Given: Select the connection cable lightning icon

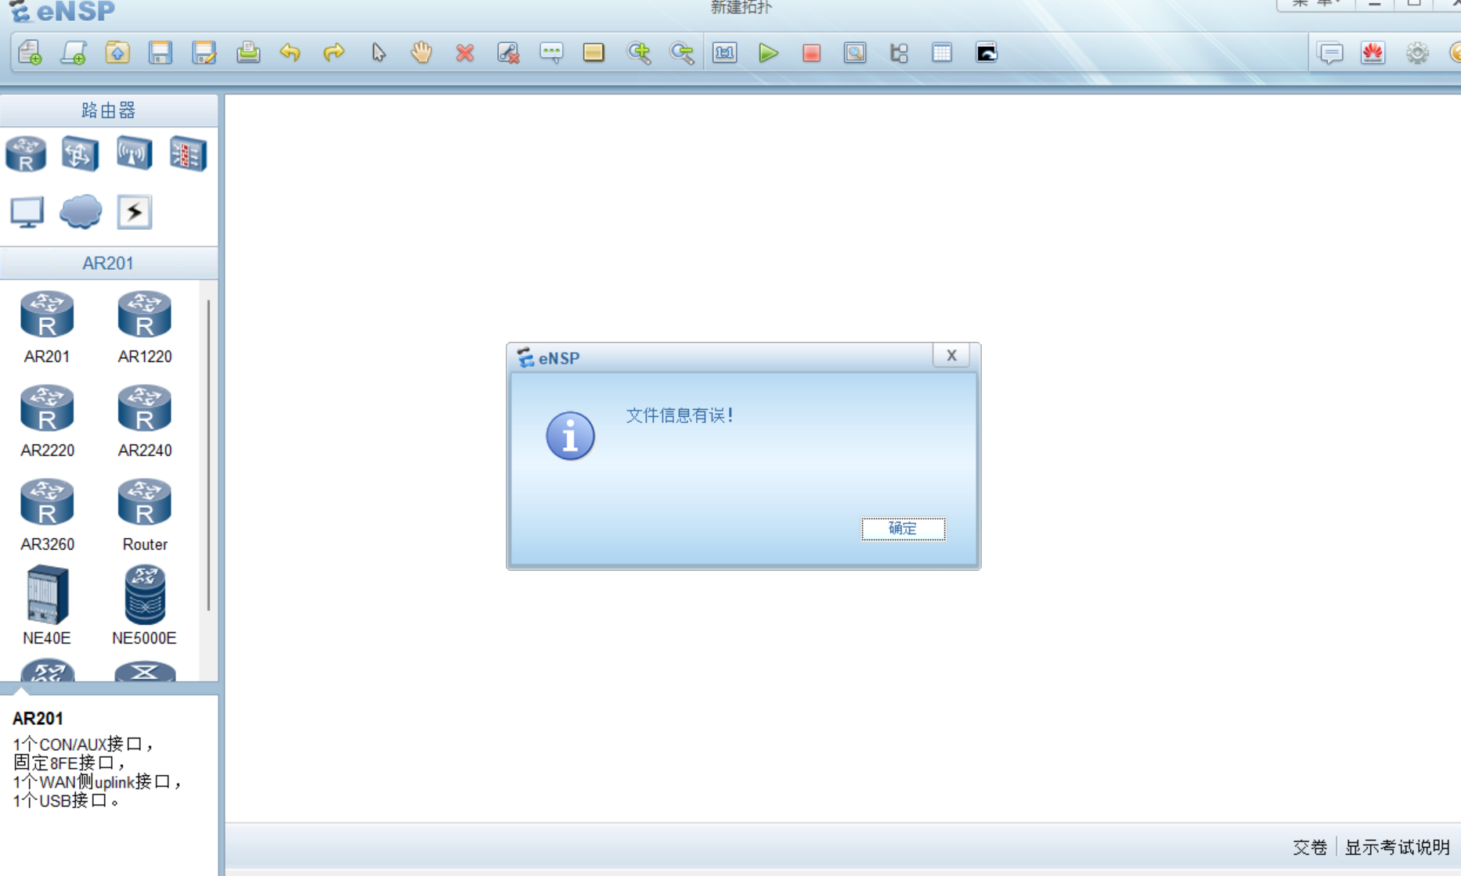Looking at the screenshot, I should [135, 212].
